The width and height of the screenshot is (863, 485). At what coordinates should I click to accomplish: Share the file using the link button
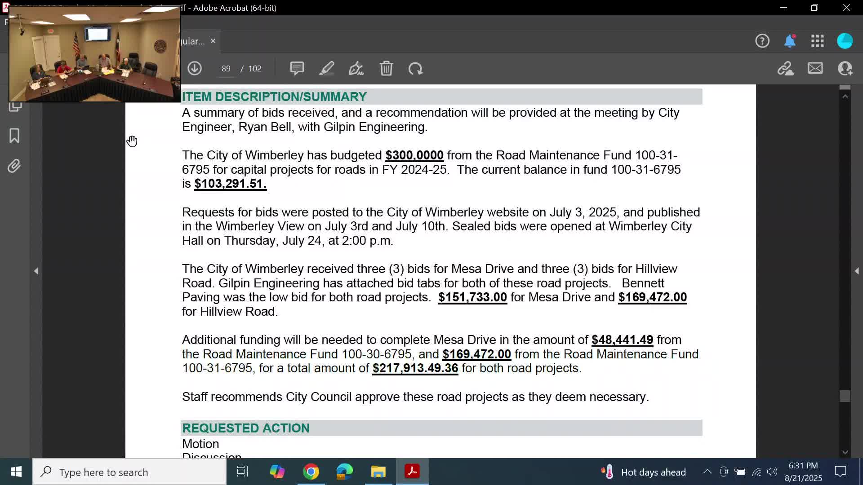[785, 68]
